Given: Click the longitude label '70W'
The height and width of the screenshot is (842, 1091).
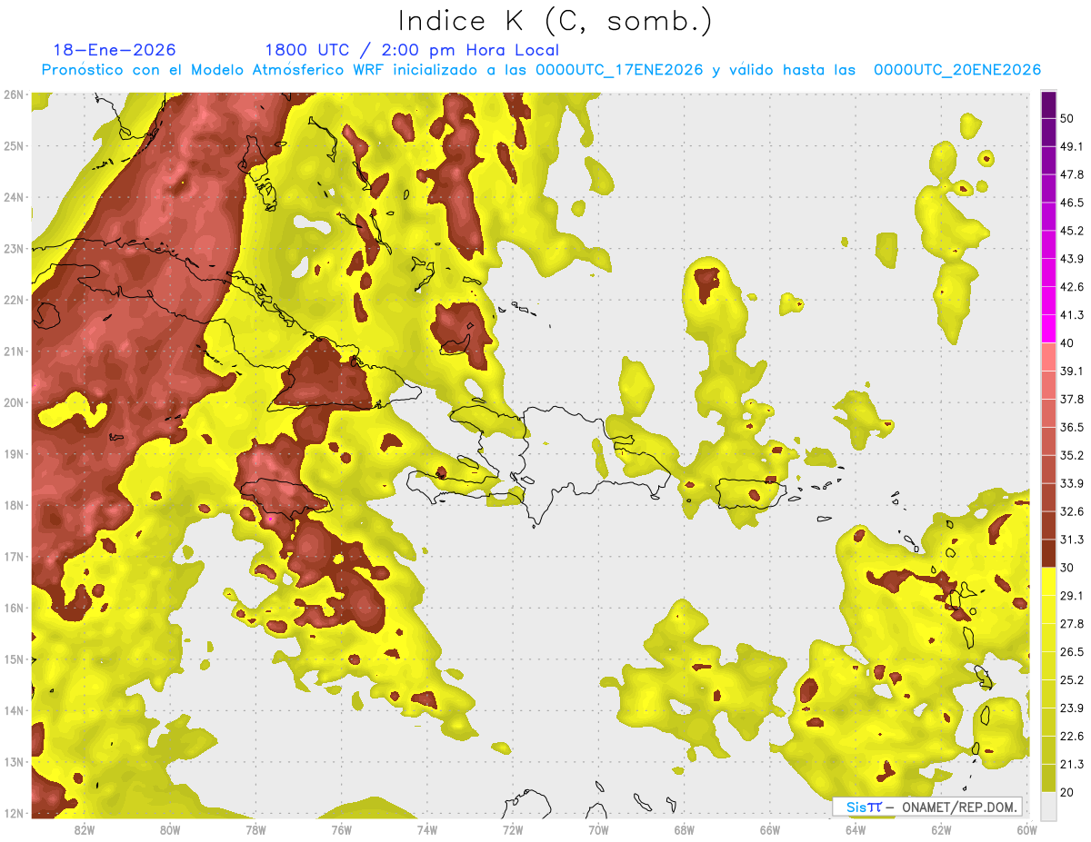Looking at the screenshot, I should (598, 830).
